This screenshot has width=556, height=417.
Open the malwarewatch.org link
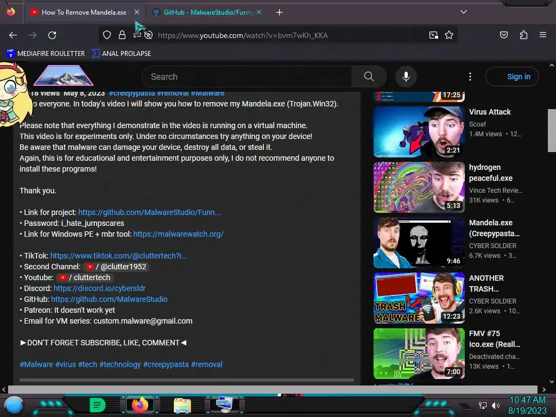point(178,234)
